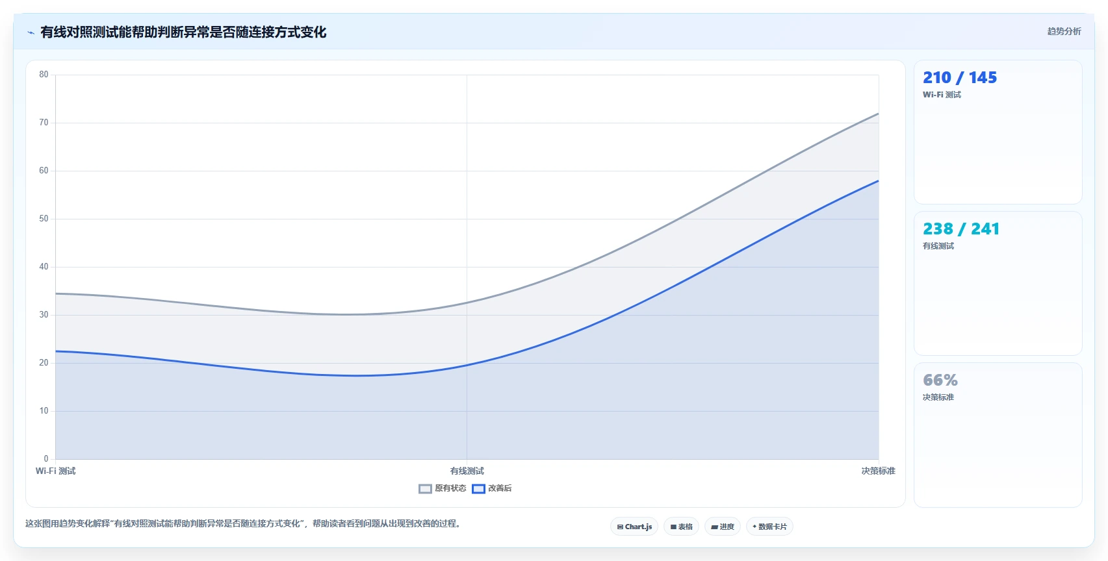Click the 决策标准 x-axis label
This screenshot has width=1108, height=561.
click(878, 471)
